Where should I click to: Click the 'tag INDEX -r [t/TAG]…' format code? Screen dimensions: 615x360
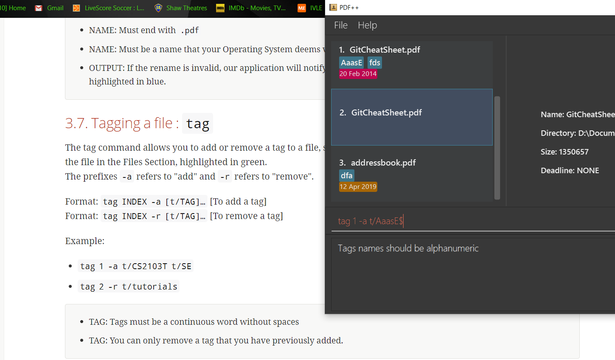click(x=154, y=216)
